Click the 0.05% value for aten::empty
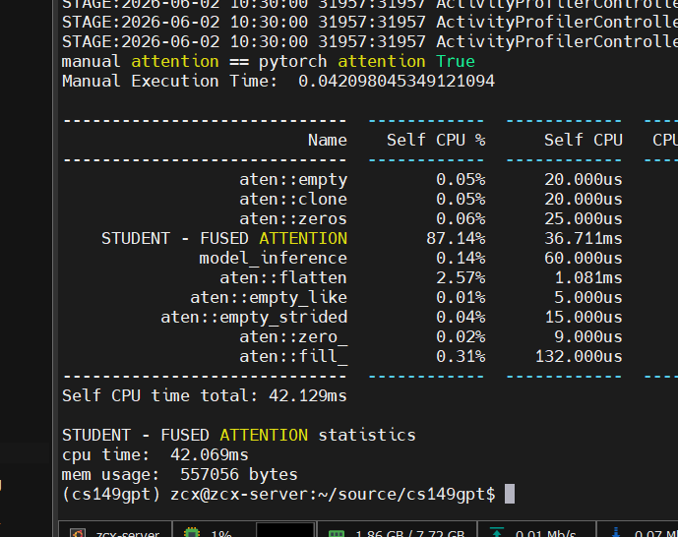 [x=461, y=179]
